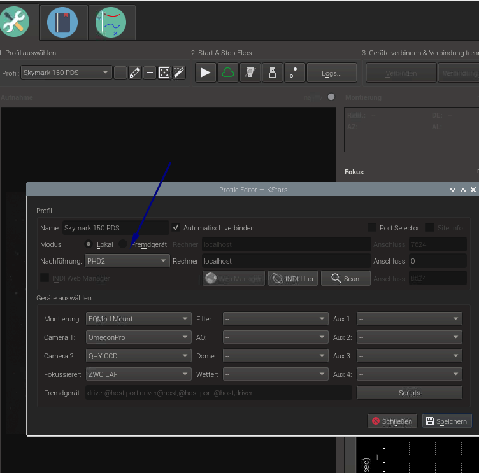479x473 pixels.
Task: Click the profile Name input field
Action: pos(116,228)
